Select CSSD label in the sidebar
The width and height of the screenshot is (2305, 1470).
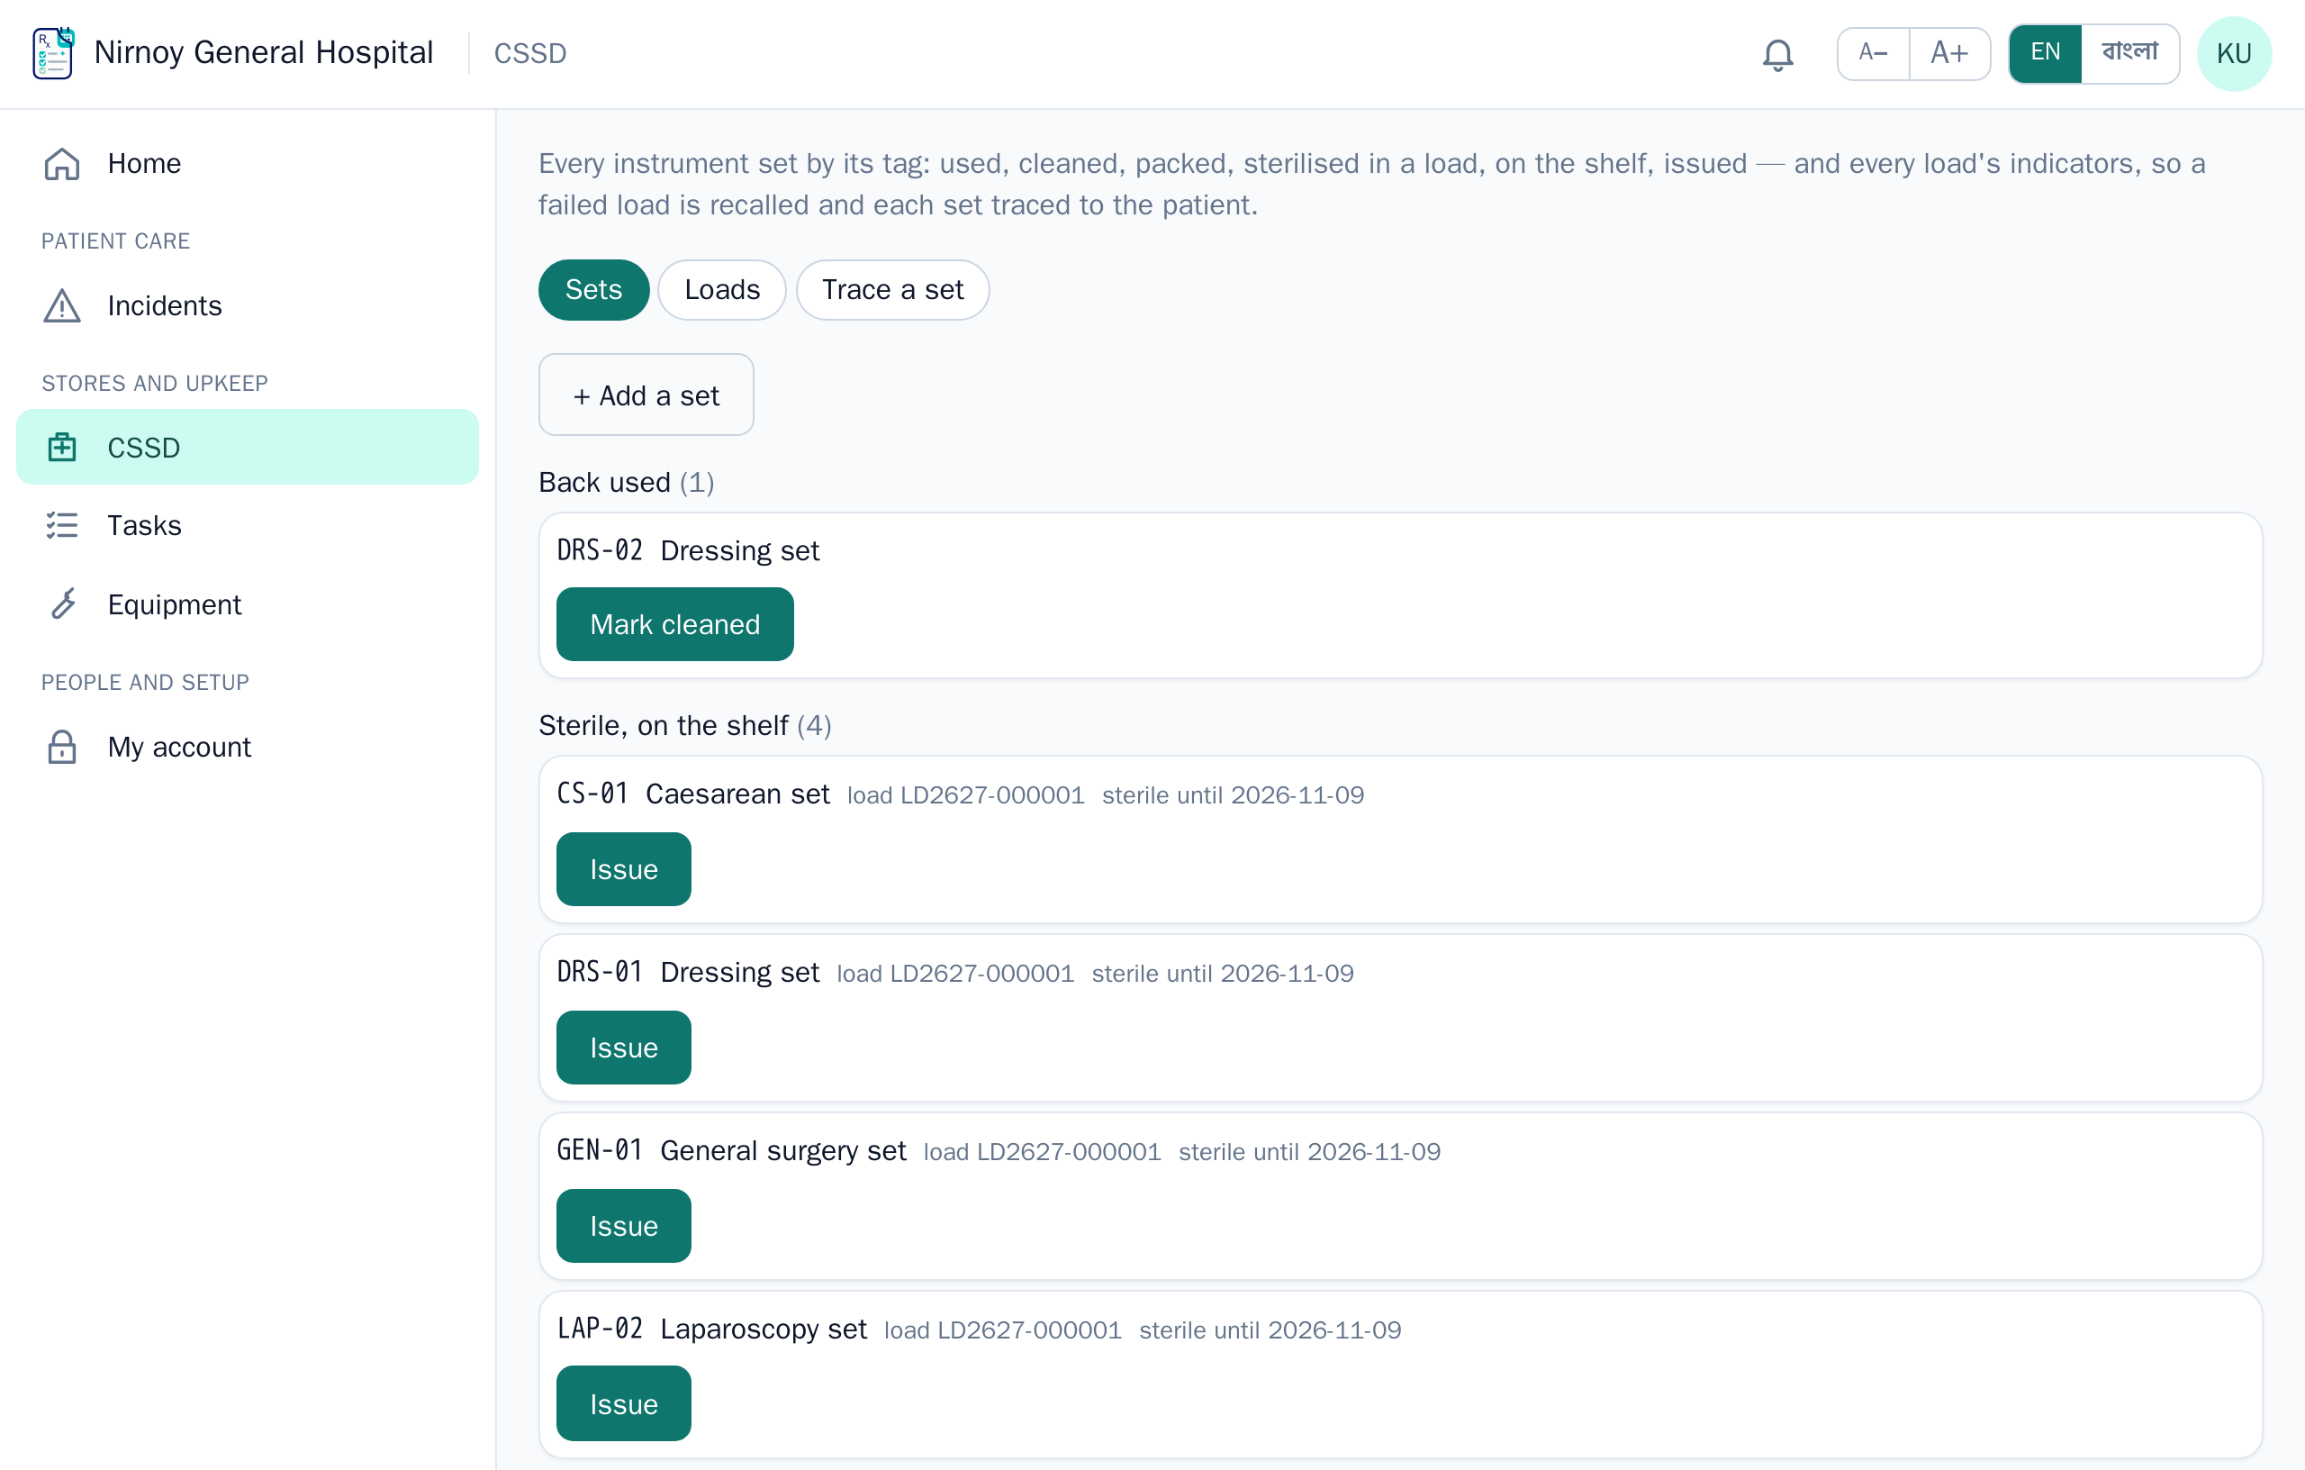click(x=143, y=448)
